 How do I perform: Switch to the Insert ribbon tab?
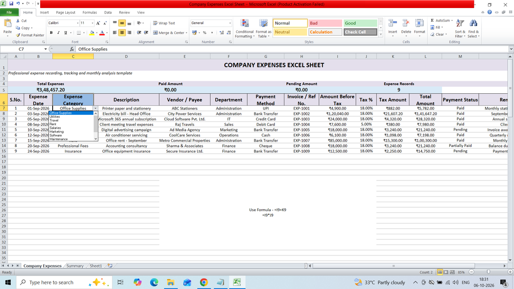44,13
